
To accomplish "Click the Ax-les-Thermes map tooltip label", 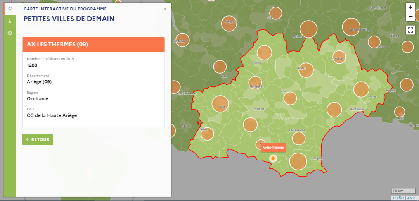I will click(274, 148).
